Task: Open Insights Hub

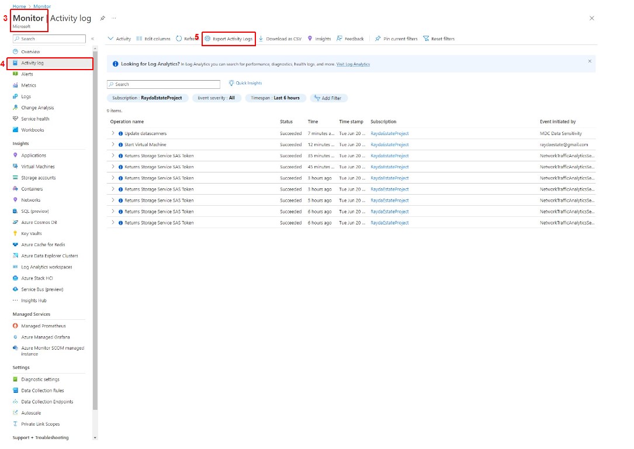Action: (x=33, y=301)
